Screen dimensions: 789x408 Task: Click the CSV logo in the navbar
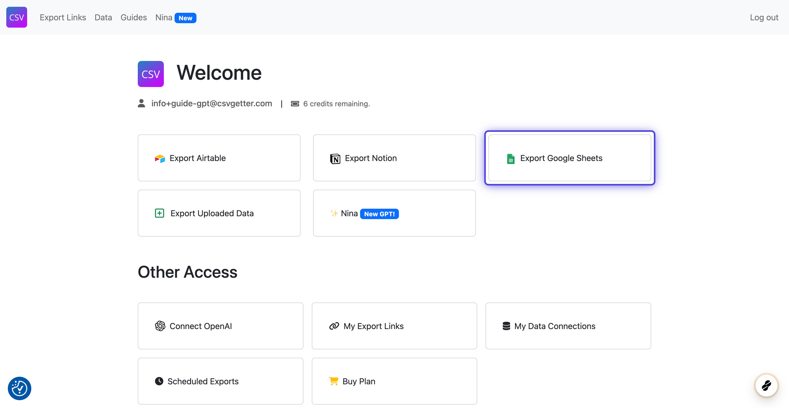point(16,17)
